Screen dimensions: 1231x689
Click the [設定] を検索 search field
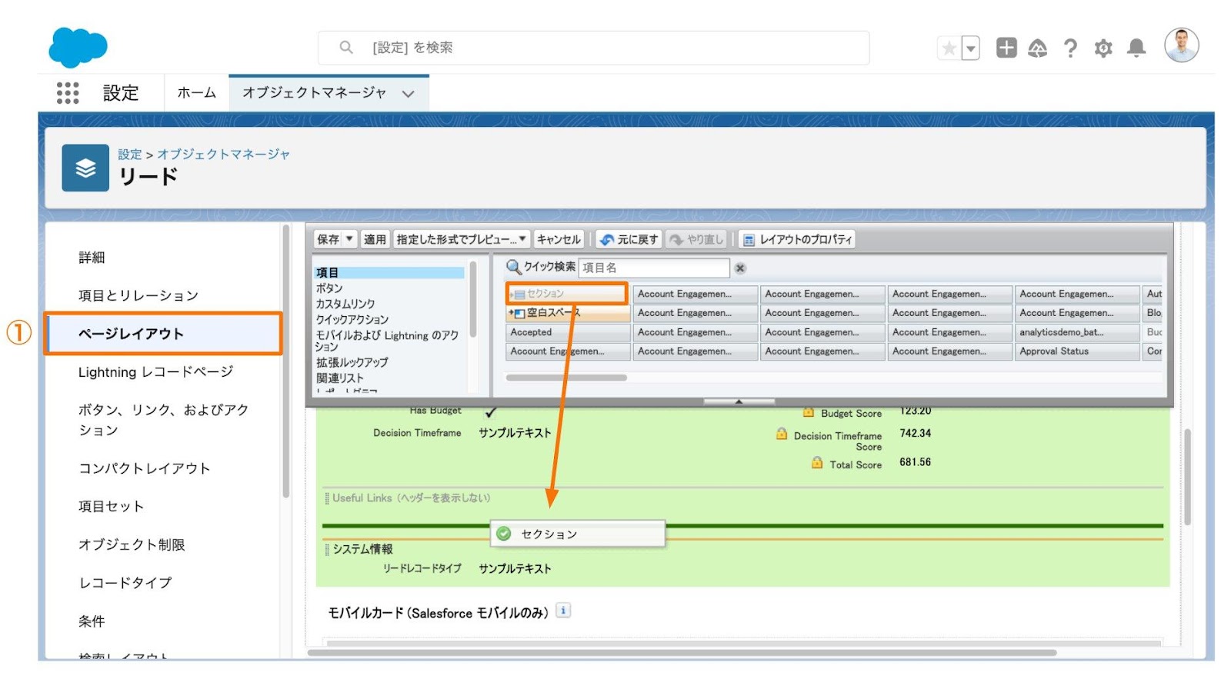pyautogui.click(x=593, y=48)
